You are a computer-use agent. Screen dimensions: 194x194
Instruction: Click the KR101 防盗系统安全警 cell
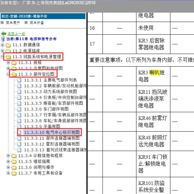153,186
